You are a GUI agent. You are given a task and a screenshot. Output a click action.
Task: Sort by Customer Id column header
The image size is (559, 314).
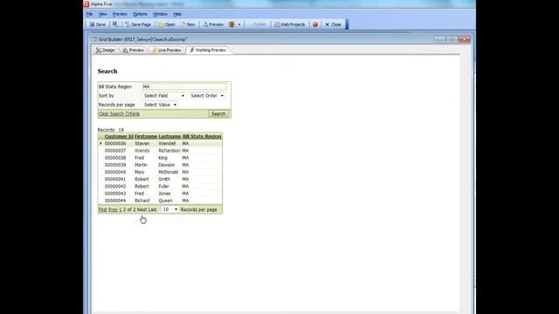tap(119, 136)
